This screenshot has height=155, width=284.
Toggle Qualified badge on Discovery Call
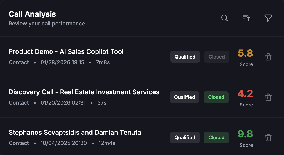tap(184, 97)
